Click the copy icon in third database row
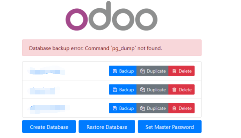241x138 pixels. point(142,108)
